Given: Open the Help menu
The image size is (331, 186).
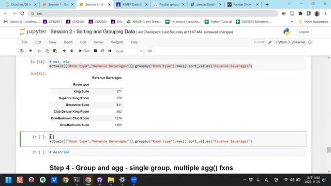Looking at the screenshot, I should coord(134,42).
